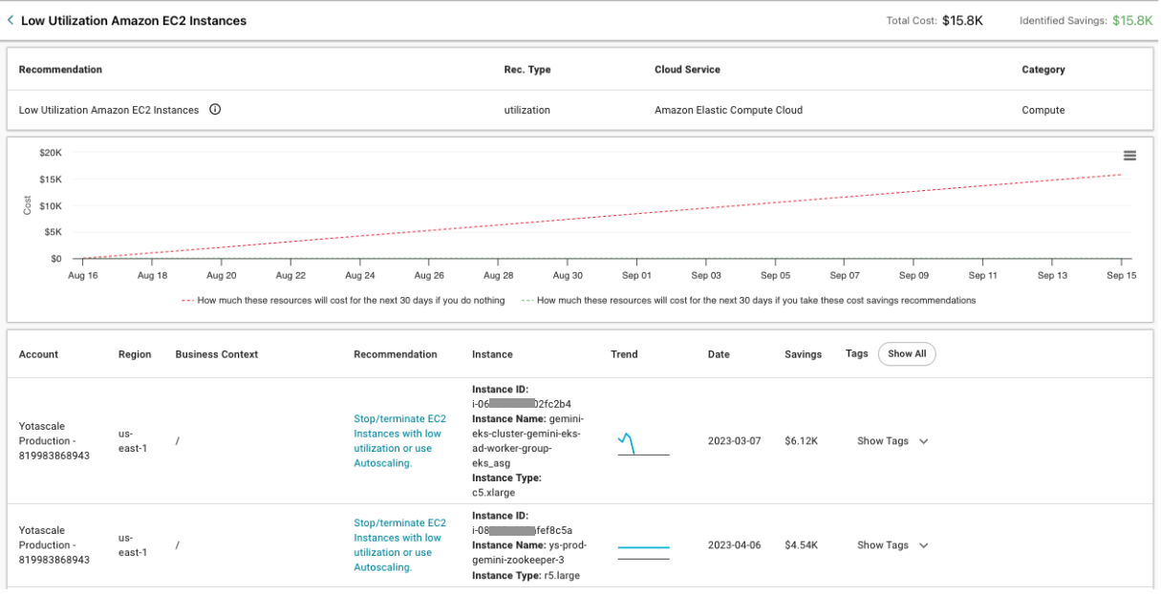Click the trend sparkline for the r5.large instance
Viewport: 1161px width, 594px height.
[x=642, y=551]
